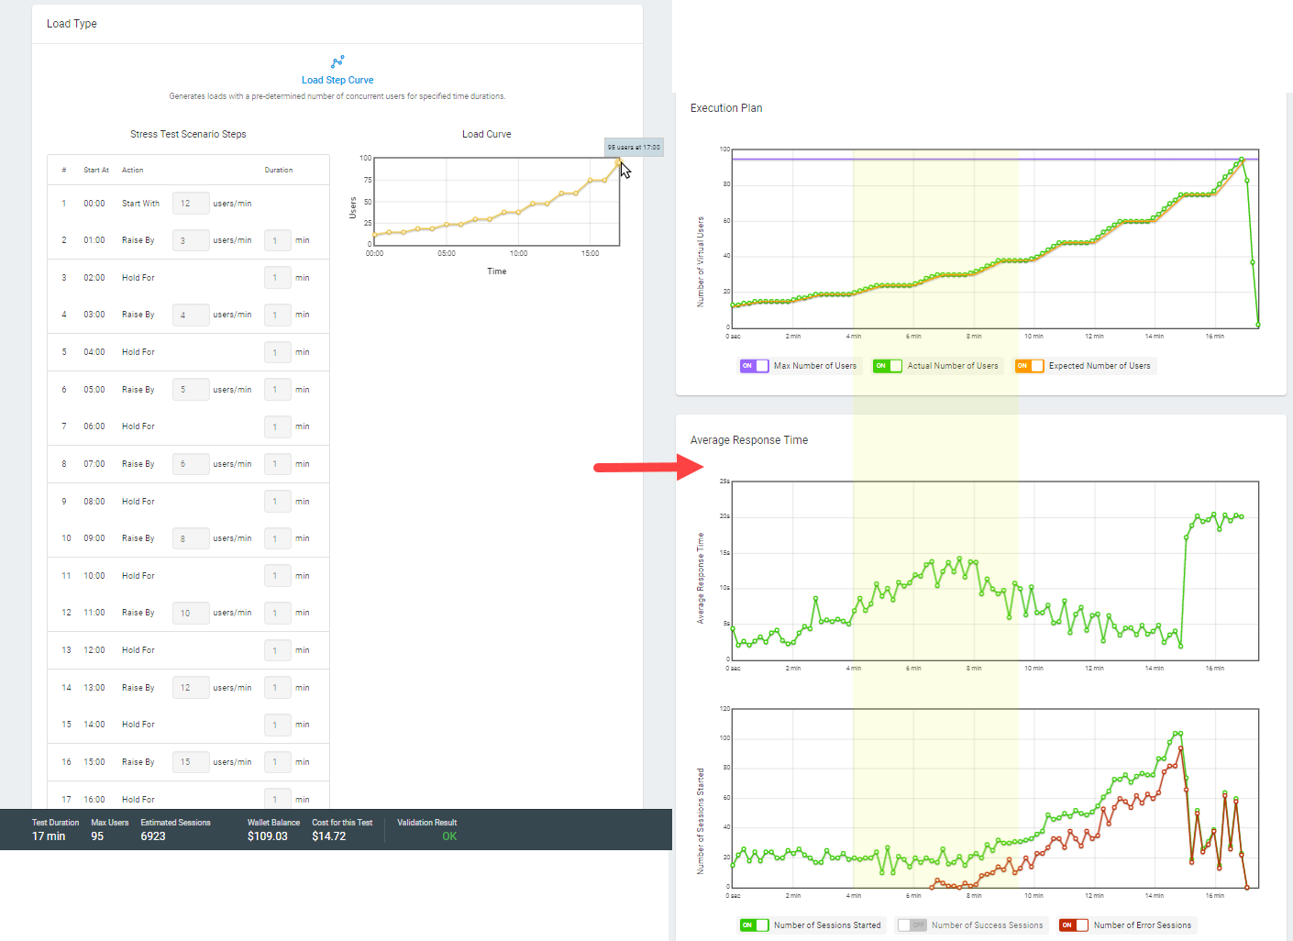Image resolution: width=1293 pixels, height=941 pixels.
Task: Open the Load Step Curve link
Action: click(x=337, y=80)
